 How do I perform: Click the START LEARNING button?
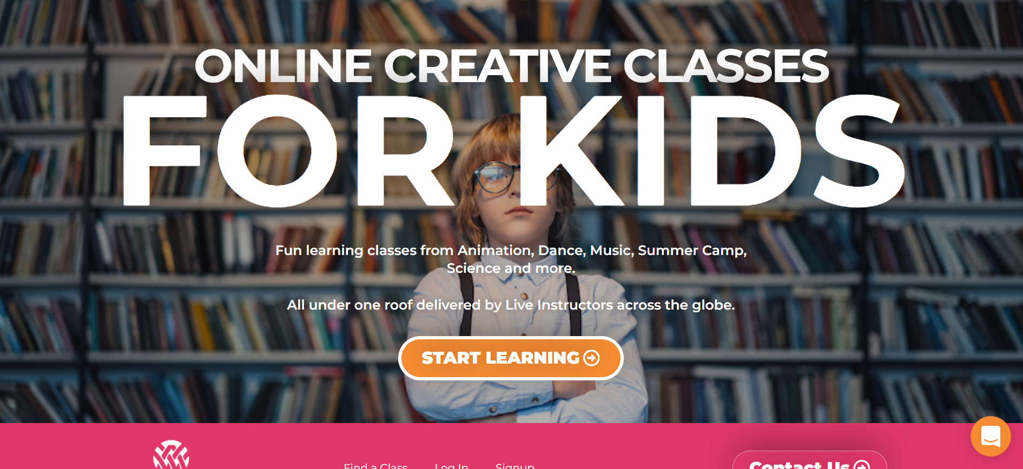pyautogui.click(x=511, y=358)
